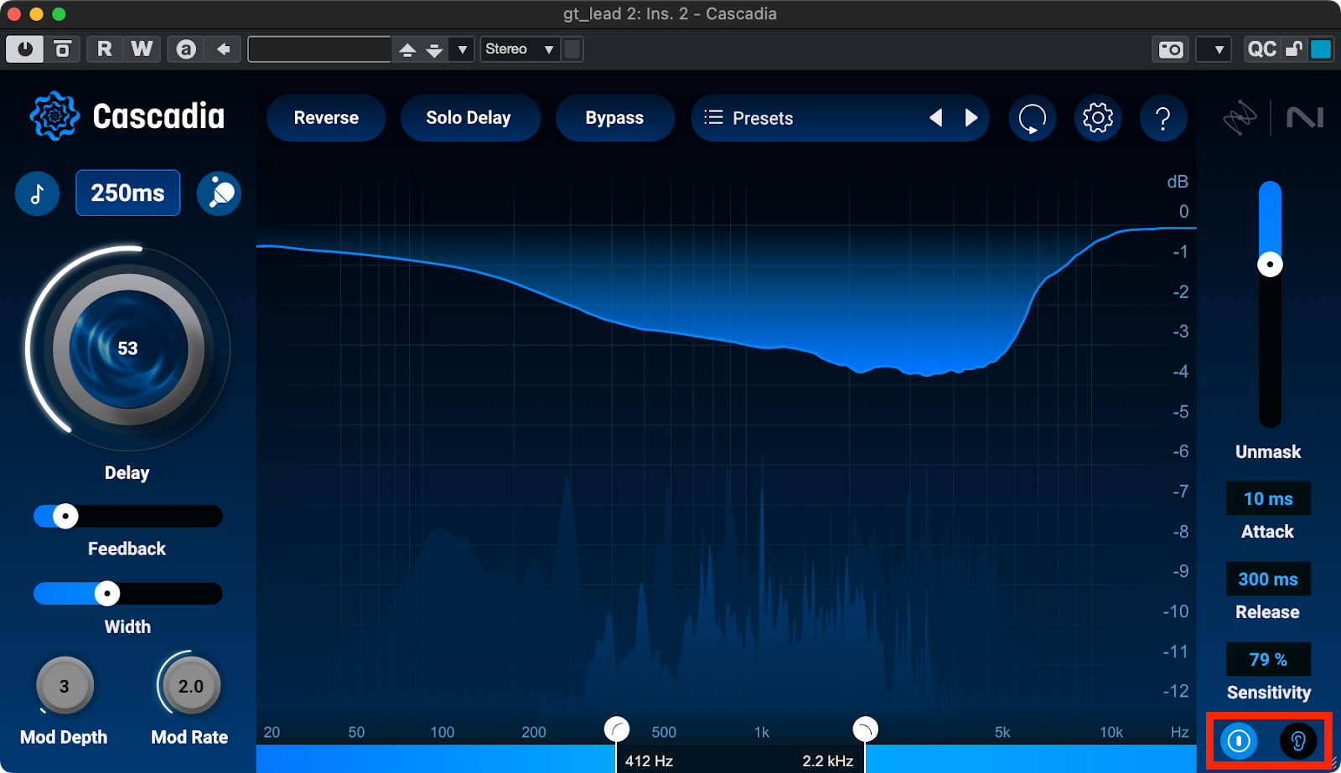Viewport: 1341px width, 773px height.
Task: Click the Unmask amount slider handle
Action: point(1270,265)
